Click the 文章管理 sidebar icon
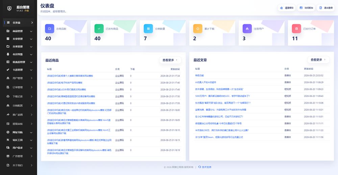 point(8,39)
